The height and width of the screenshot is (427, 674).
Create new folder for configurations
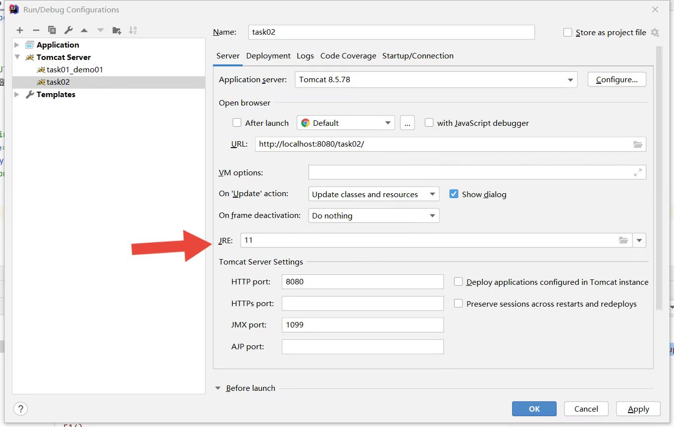(x=117, y=30)
